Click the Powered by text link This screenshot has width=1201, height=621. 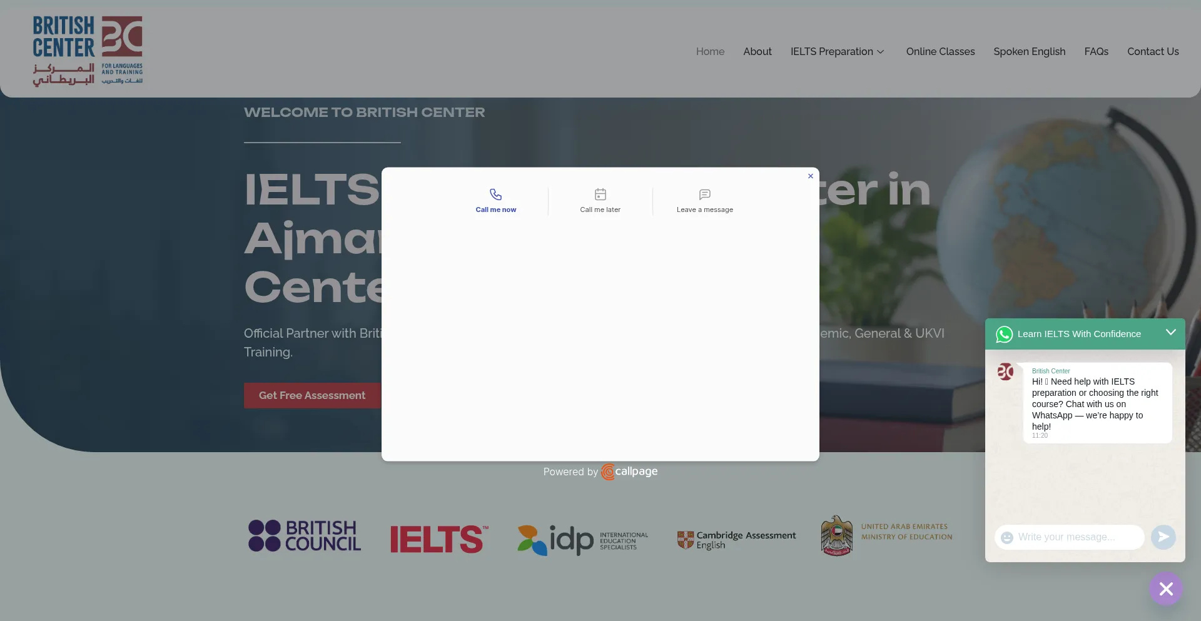click(570, 472)
